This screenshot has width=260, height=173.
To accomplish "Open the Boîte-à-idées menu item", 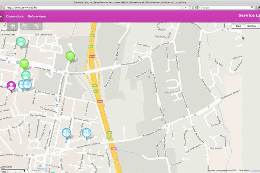I will pyautogui.click(x=37, y=16).
